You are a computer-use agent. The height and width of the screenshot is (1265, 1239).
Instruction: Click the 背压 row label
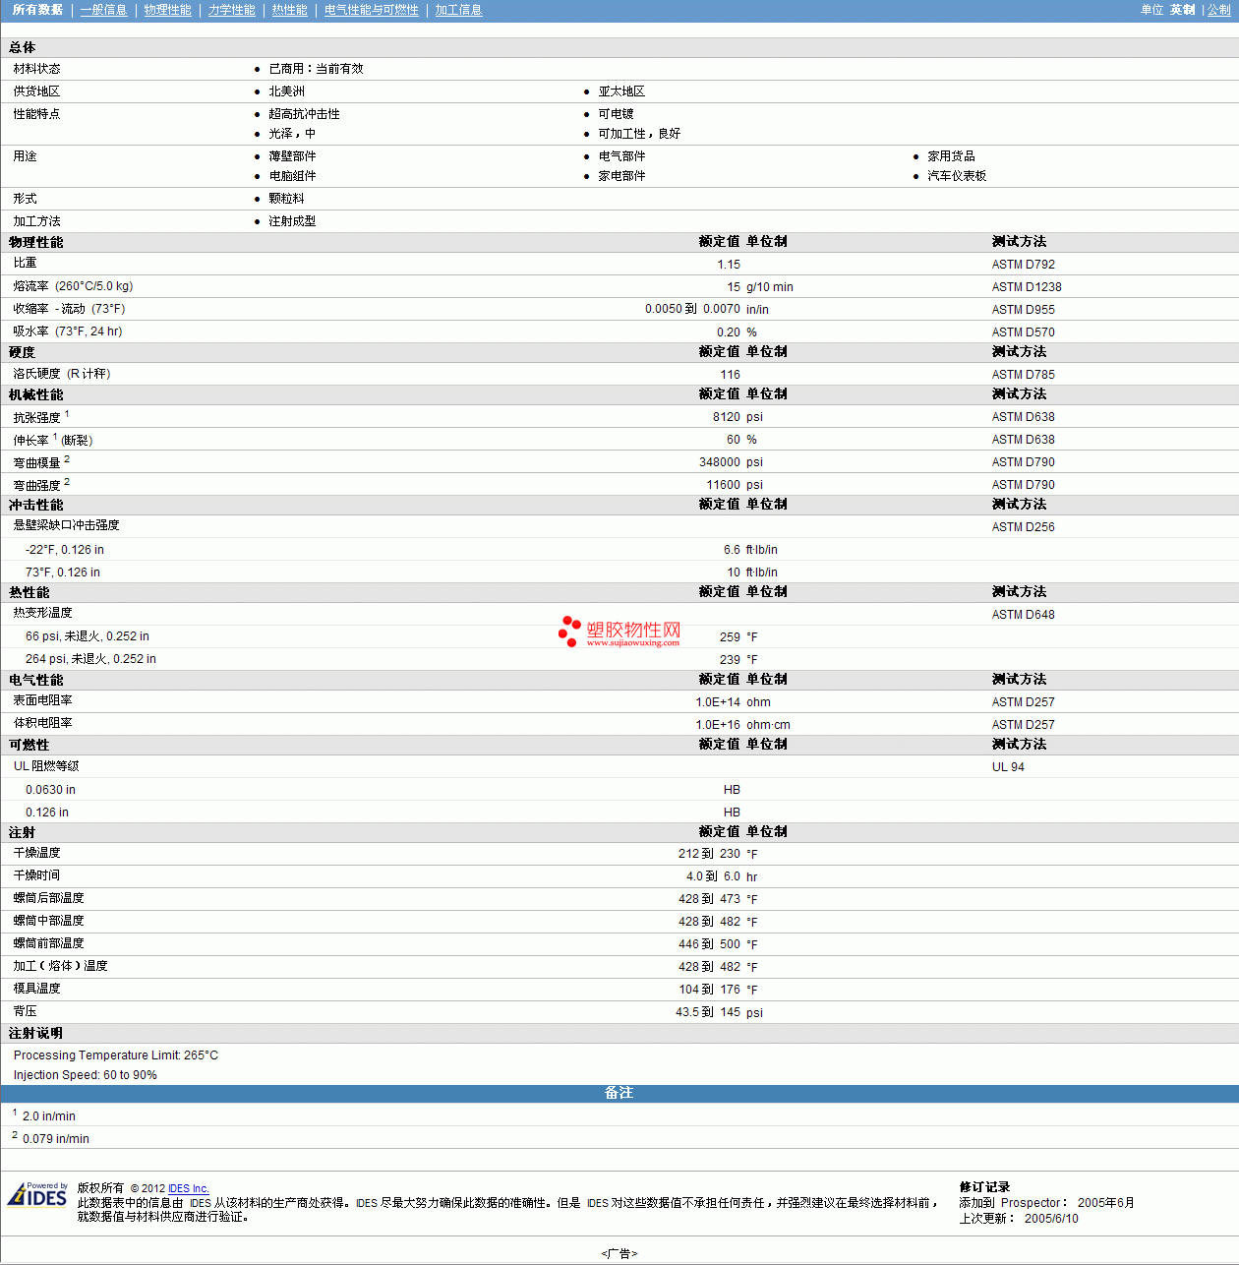coord(25,1011)
